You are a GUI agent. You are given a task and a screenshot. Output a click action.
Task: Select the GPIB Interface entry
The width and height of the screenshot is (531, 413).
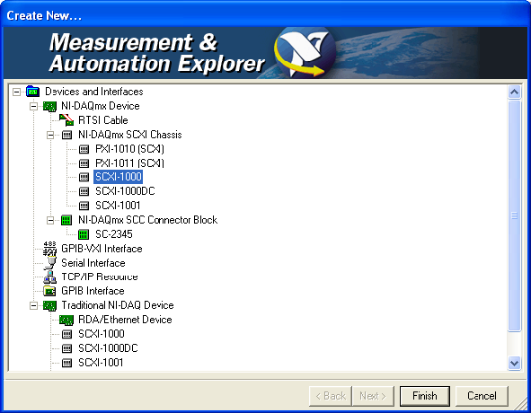coord(93,291)
